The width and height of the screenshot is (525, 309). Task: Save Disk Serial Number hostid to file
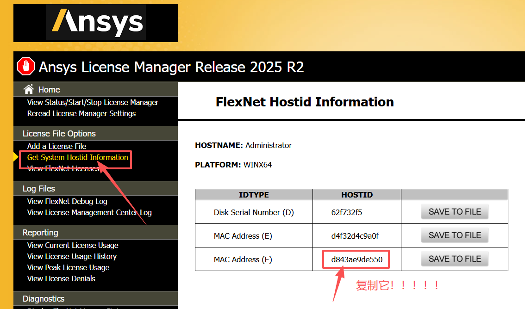[x=454, y=211]
